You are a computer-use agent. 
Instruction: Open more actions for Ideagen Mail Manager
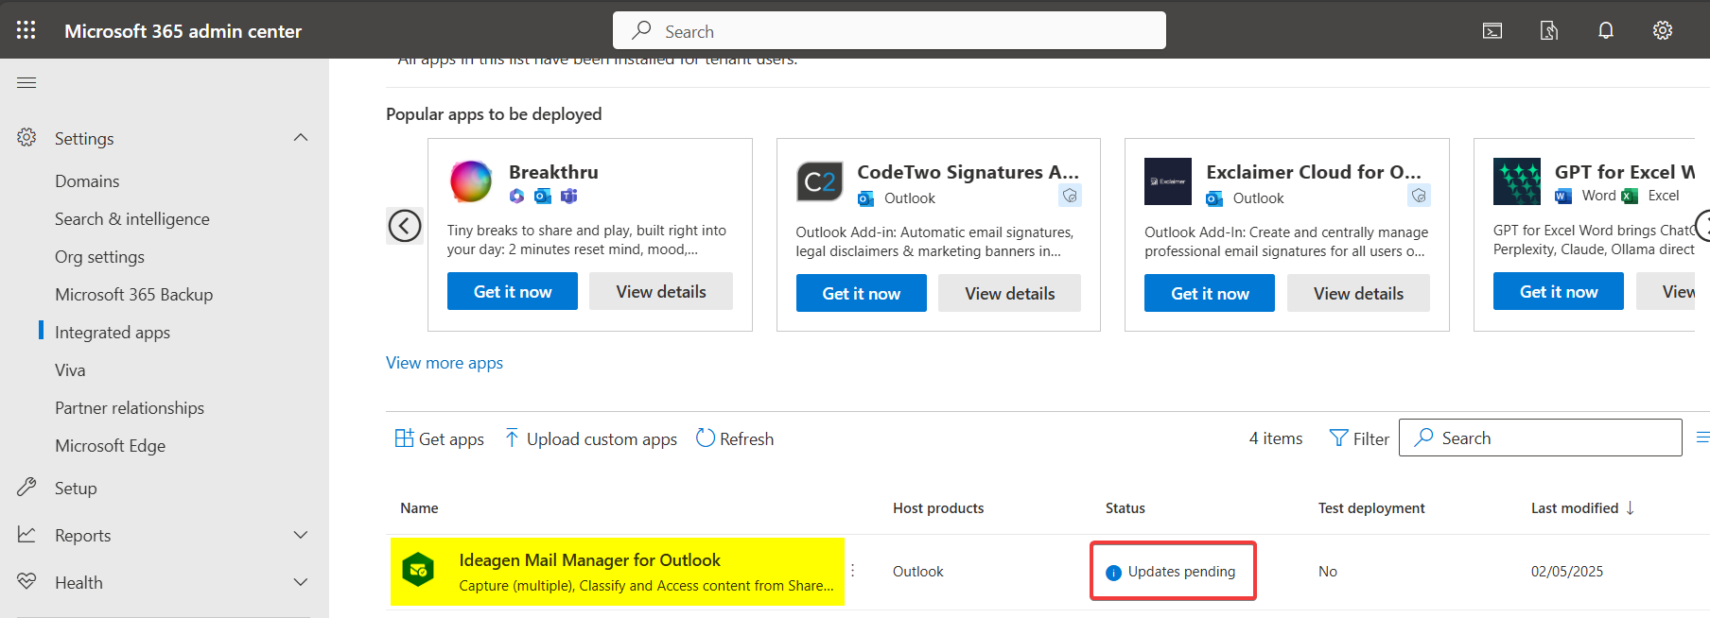point(852,571)
